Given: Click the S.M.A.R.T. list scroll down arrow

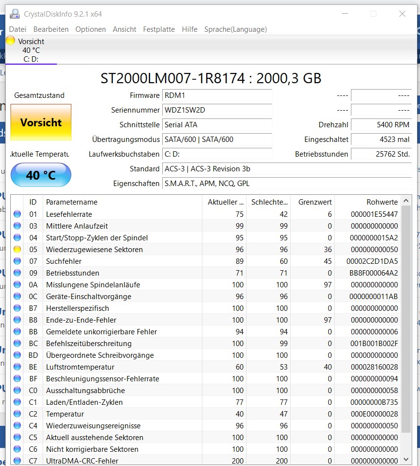Looking at the screenshot, I should (406, 459).
